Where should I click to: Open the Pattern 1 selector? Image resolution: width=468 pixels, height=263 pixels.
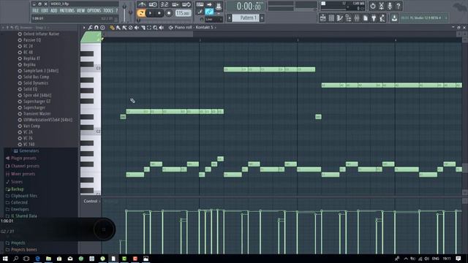(246, 18)
